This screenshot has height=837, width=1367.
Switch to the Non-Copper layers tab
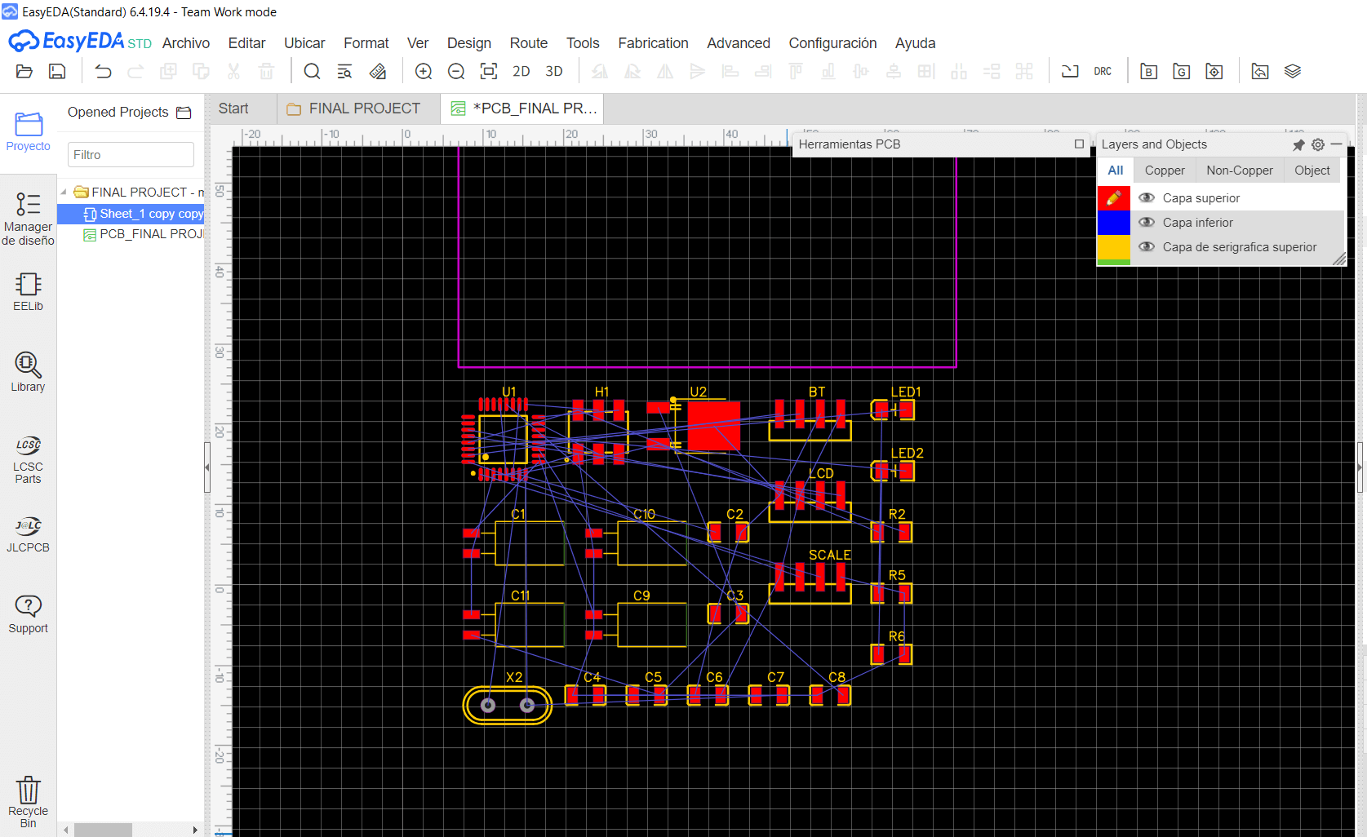coord(1240,170)
